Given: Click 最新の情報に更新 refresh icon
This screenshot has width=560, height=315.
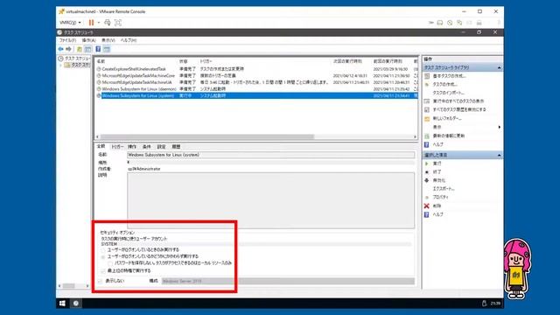Looking at the screenshot, I should 427,136.
